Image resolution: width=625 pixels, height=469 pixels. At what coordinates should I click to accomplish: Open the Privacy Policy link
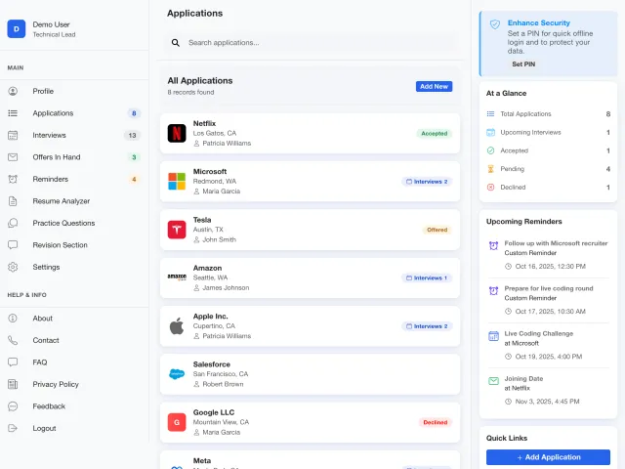pos(74,384)
